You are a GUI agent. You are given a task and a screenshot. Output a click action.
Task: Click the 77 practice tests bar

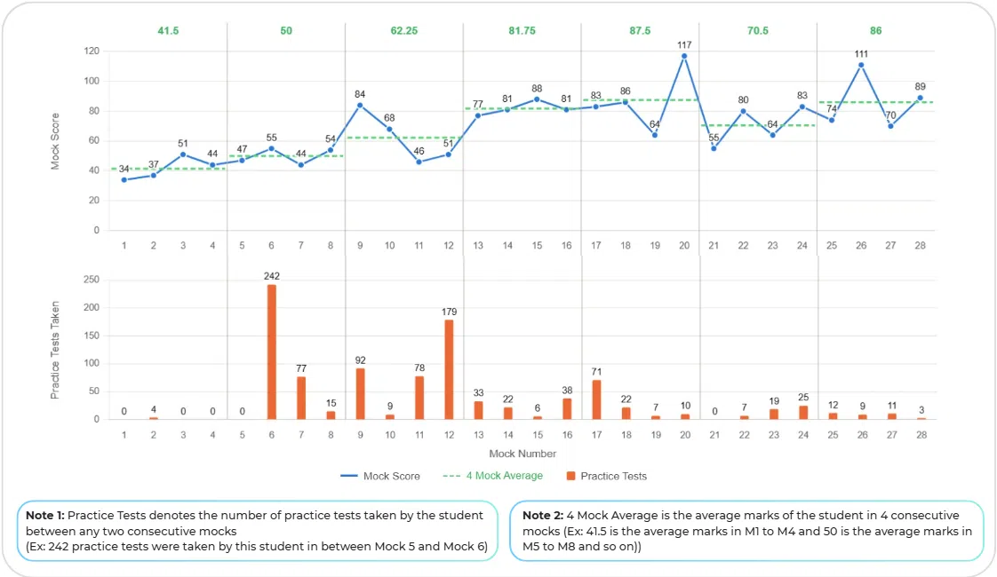click(301, 398)
